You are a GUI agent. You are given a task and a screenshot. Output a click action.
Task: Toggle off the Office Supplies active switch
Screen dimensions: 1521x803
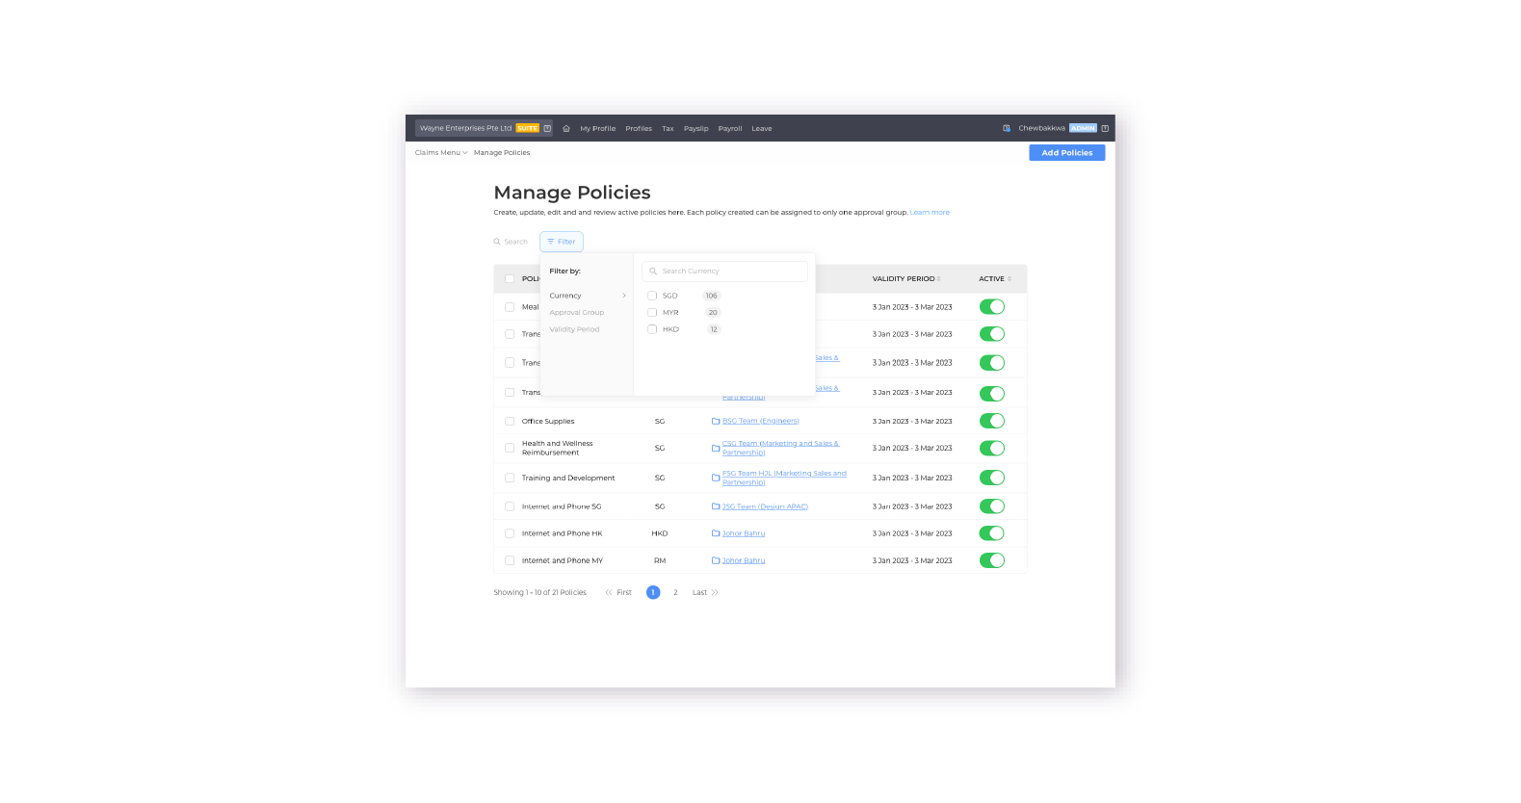(x=992, y=421)
